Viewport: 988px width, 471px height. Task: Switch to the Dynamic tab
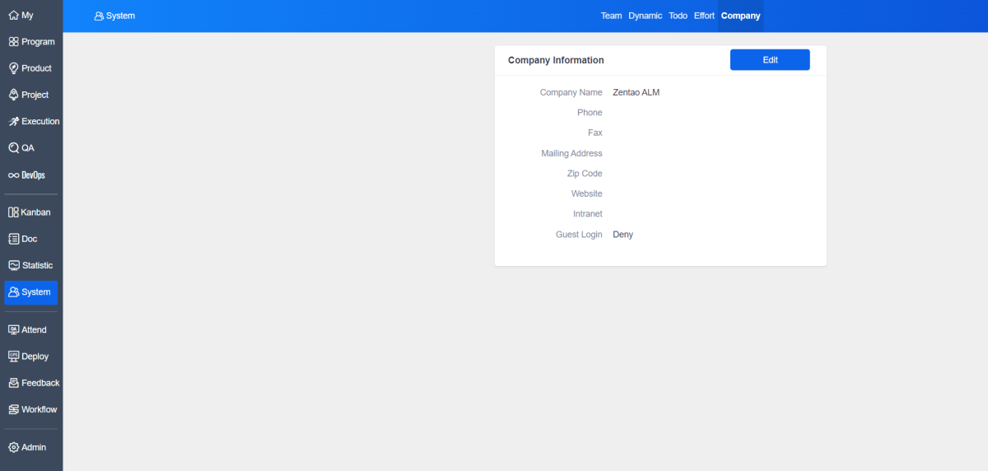(x=645, y=16)
